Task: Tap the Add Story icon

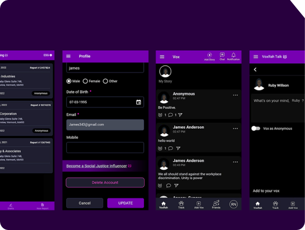Action: pos(210,57)
